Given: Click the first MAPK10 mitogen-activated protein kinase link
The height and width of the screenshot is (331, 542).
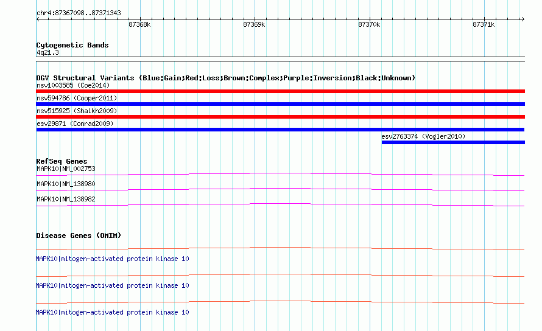Looking at the screenshot, I should pos(112,259).
